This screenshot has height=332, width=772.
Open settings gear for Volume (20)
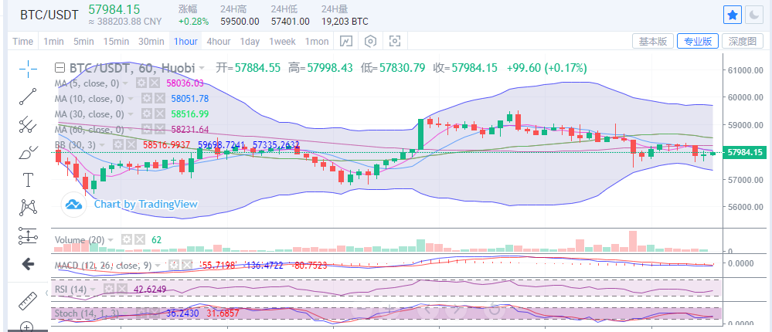pos(127,239)
